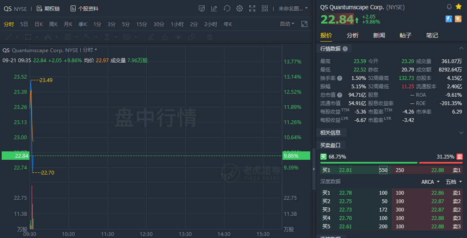Image resolution: width=467 pixels, height=238 pixels.
Task: Click the info icon beside 行情数据
Action: 345,49
